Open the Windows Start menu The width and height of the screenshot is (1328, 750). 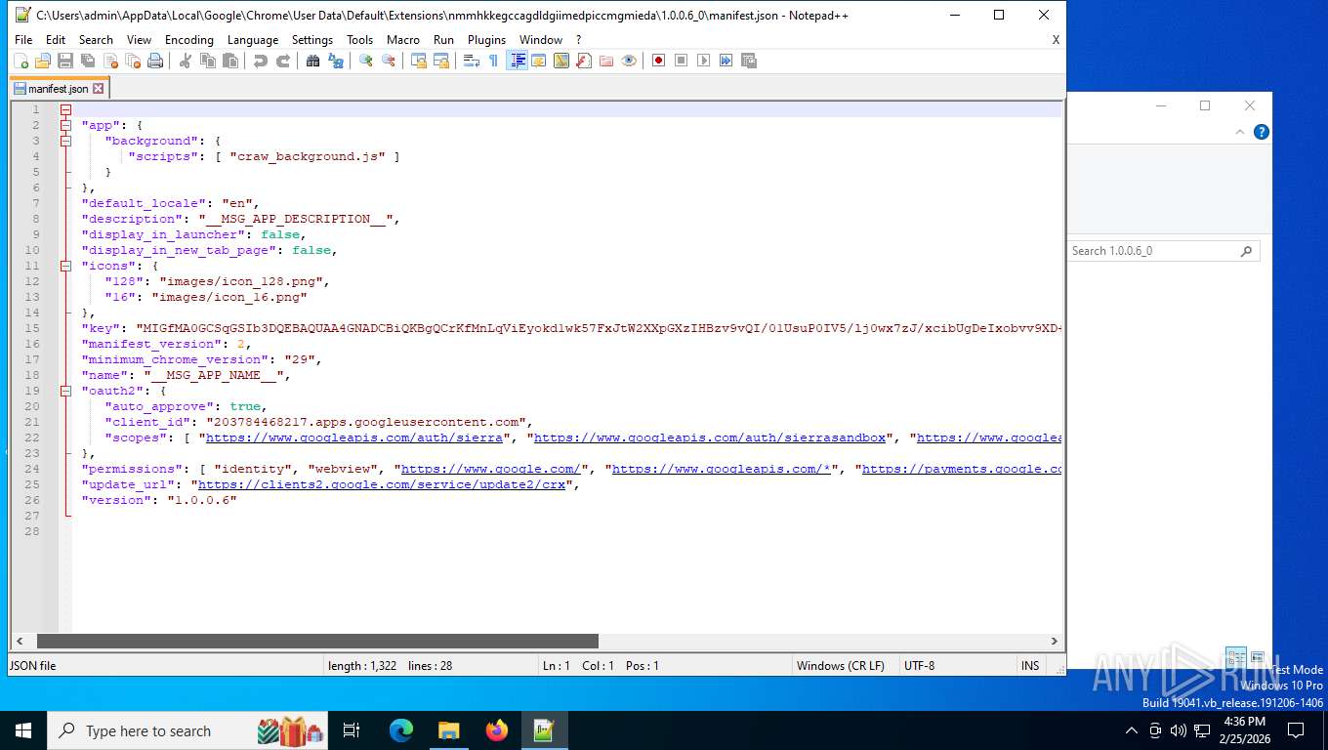click(23, 730)
